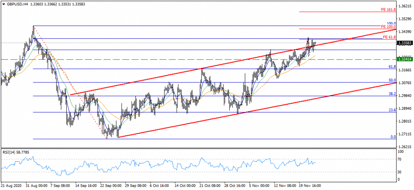The height and width of the screenshot is (190, 414).
Task: Click the blue 61.8 Fibonacci retracement label
Action: (x=392, y=66)
